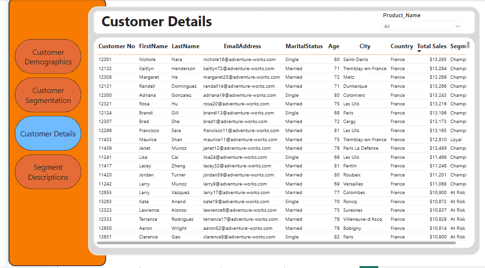Select email adriana19@adventure-works.com
485x268 pixels.
(240, 95)
